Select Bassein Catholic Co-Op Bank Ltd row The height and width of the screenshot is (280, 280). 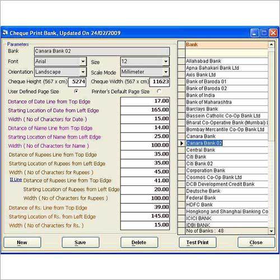pos(227,116)
